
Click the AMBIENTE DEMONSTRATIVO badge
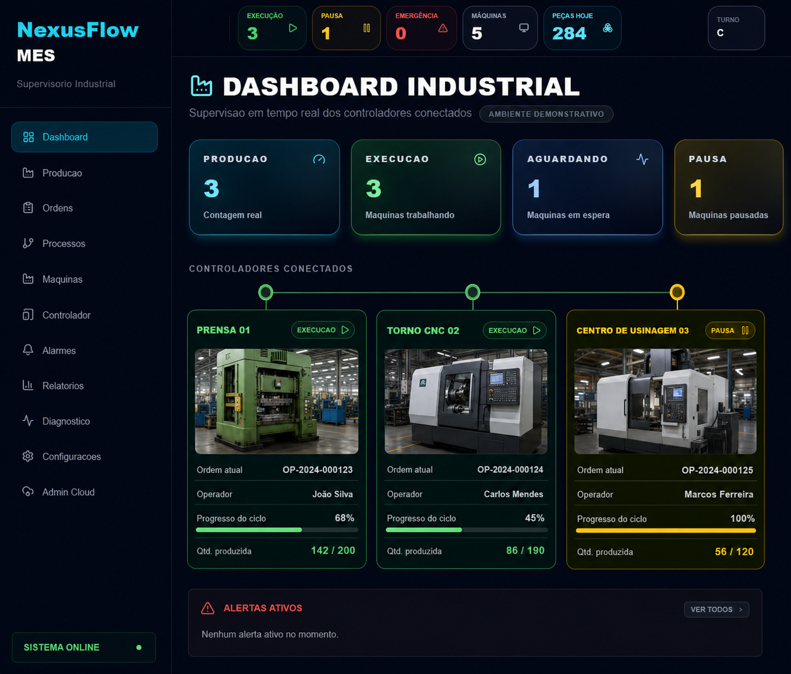pyautogui.click(x=546, y=114)
